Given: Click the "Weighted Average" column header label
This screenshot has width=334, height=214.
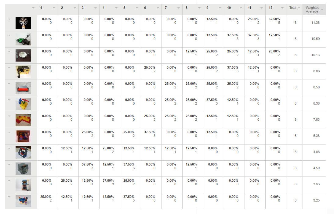Looking at the screenshot, I should pos(312,10).
